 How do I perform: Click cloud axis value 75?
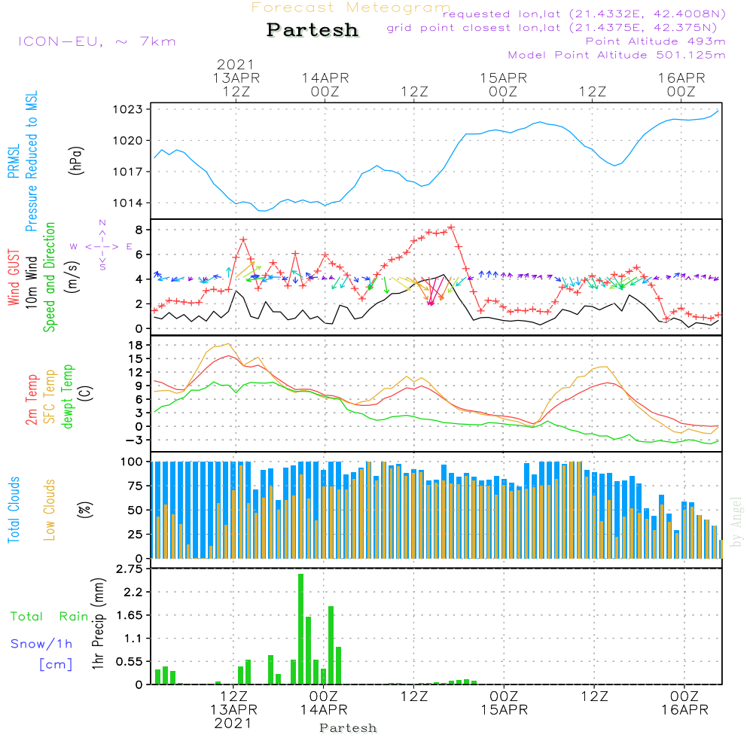point(136,486)
